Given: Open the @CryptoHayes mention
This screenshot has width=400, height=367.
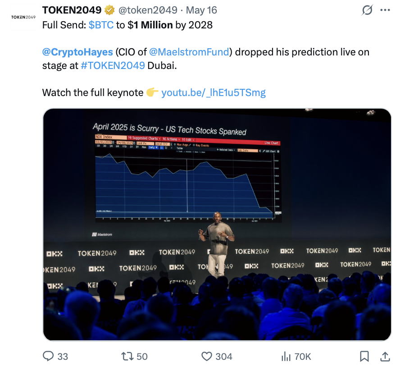Looking at the screenshot, I should [x=77, y=52].
